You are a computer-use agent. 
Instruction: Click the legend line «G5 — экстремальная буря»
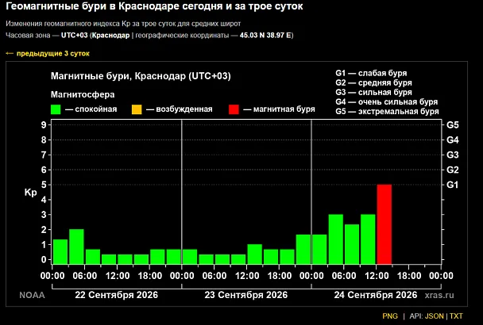point(387,111)
